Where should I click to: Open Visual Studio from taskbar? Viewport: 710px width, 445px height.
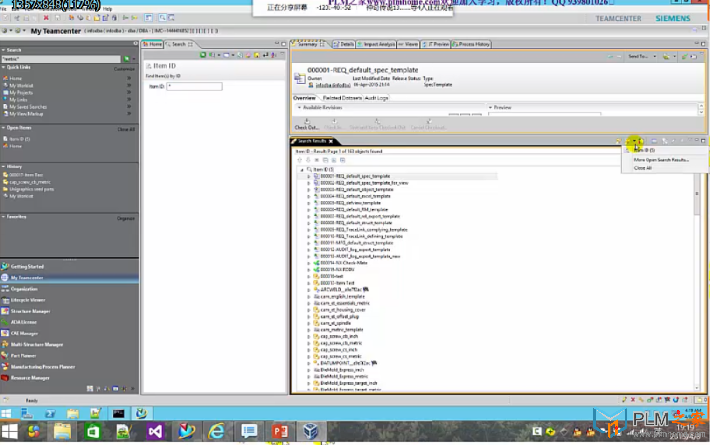[155, 431]
